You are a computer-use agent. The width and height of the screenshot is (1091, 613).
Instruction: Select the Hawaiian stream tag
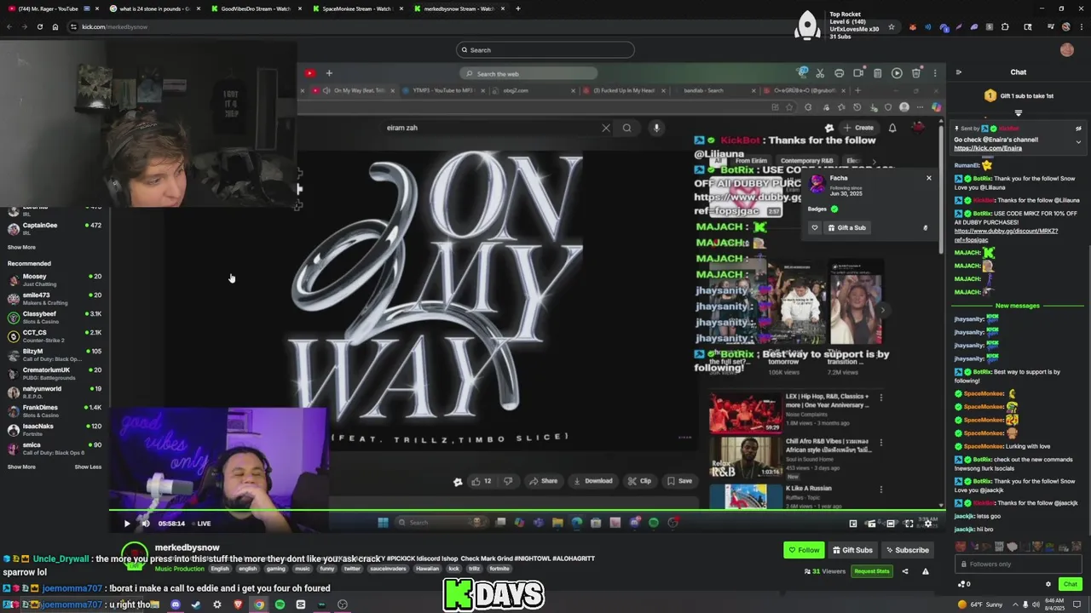click(426, 569)
